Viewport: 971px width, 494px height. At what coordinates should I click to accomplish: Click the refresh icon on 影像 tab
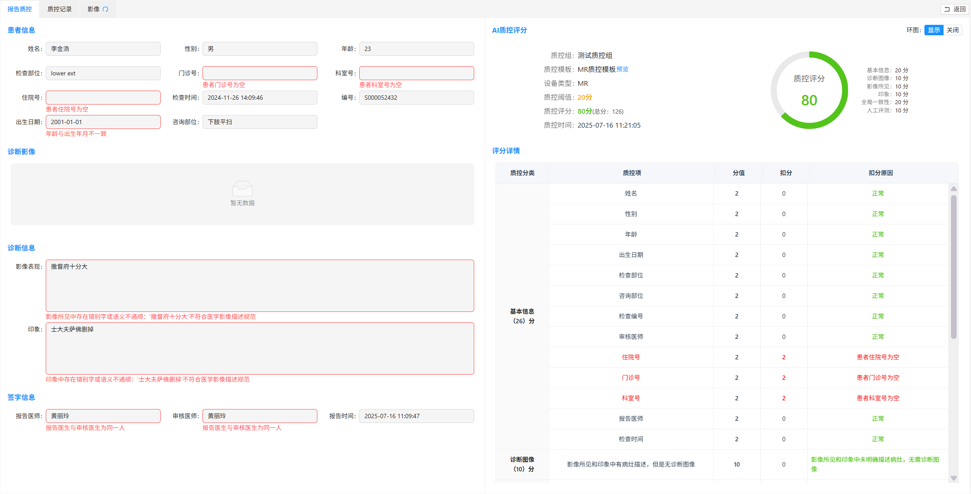coord(105,9)
